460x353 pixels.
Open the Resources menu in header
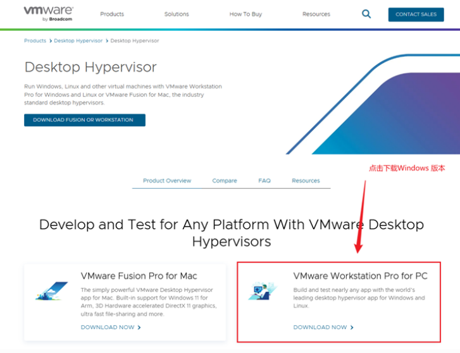(x=316, y=14)
